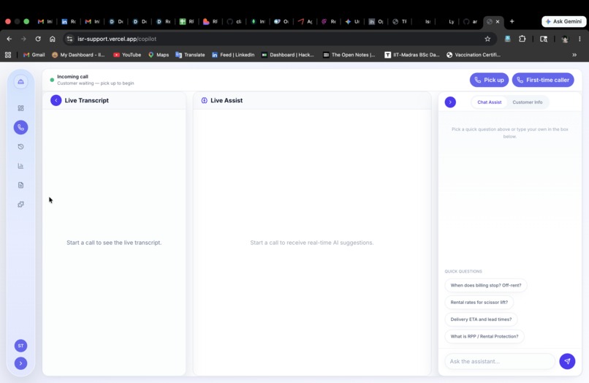Focus the 'Ask the assistant...' input field

(x=500, y=361)
